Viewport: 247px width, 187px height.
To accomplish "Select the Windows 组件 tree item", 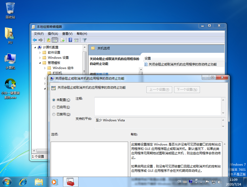I will point(63,68).
